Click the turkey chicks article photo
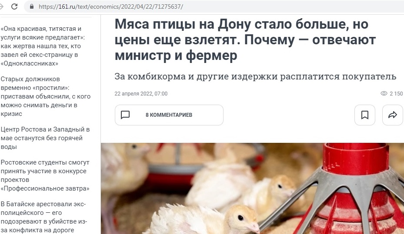The image size is (404, 234). tap(252, 188)
